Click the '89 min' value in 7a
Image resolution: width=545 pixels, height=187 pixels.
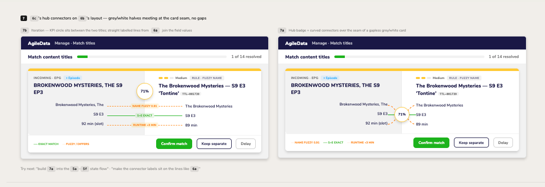tap(422, 124)
